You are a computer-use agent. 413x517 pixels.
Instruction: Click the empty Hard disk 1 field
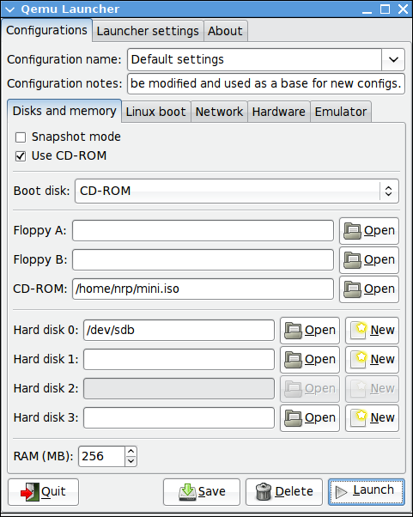tap(179, 359)
